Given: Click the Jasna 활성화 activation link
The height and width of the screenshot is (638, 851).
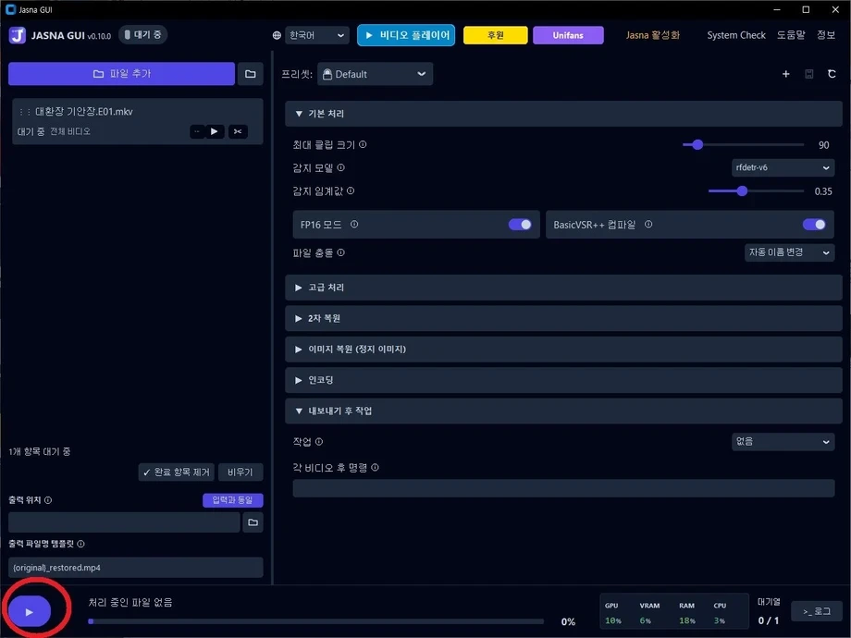Looking at the screenshot, I should click(x=653, y=35).
